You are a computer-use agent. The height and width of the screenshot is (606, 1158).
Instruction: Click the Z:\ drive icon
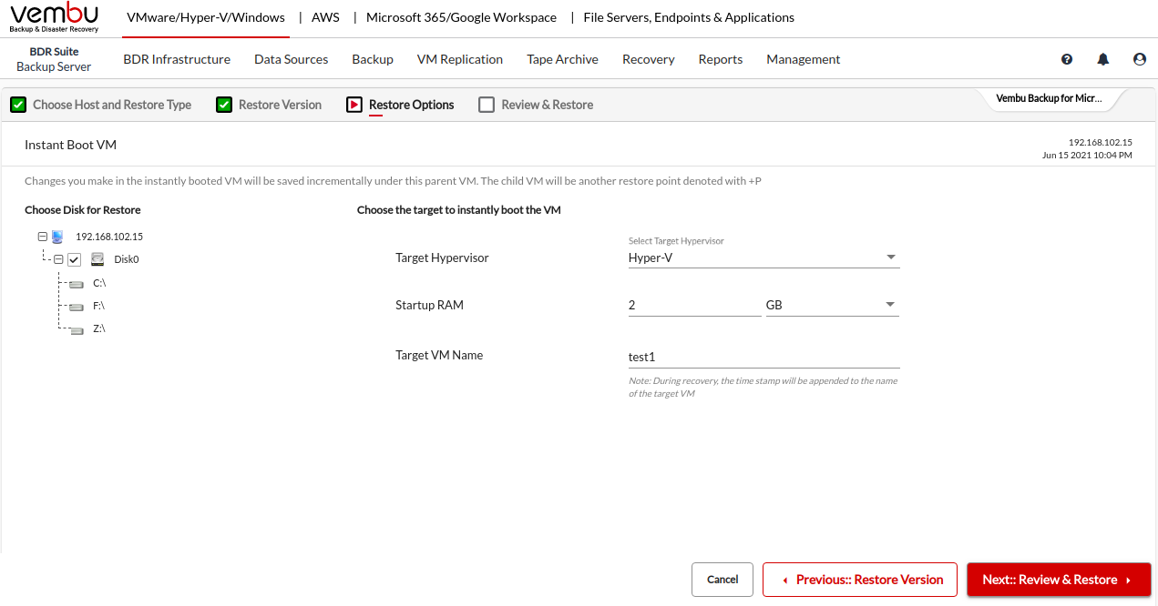[x=76, y=329]
